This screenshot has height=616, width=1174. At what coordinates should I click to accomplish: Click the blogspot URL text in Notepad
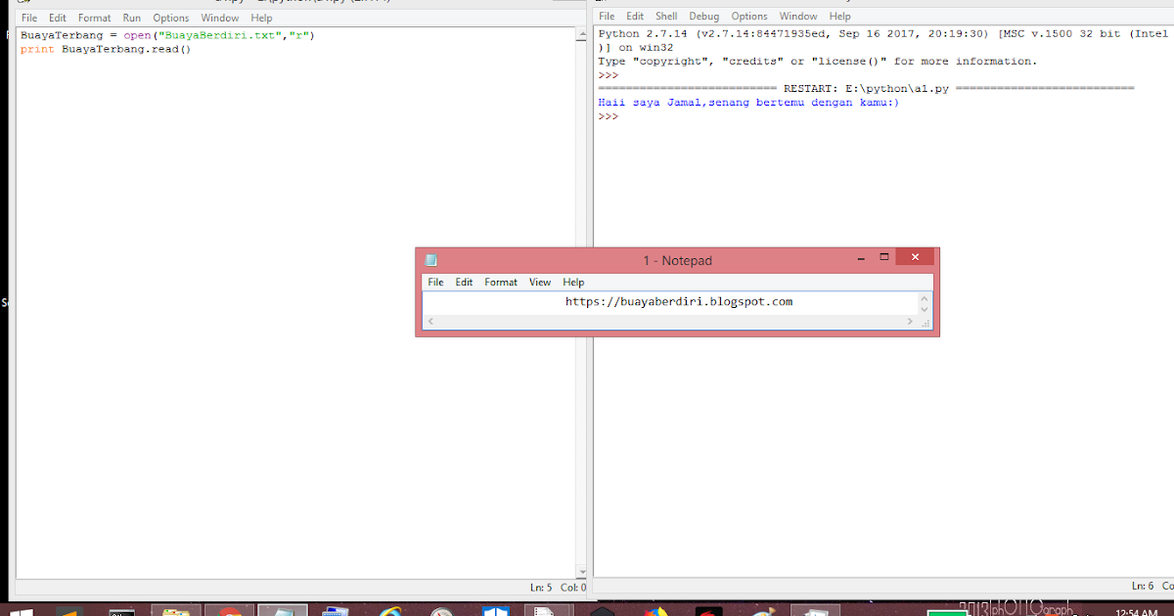point(678,301)
